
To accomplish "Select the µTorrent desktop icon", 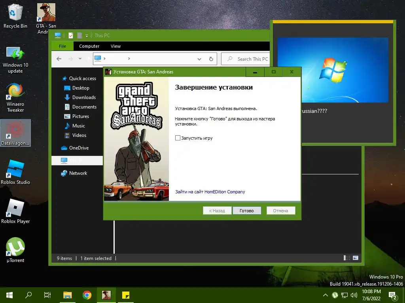I will click(15, 250).
